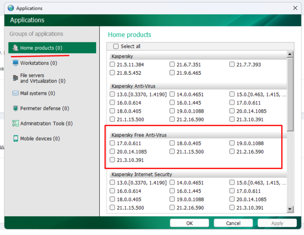This screenshot has width=304, height=235.
Task: Check Kaspersky Anti-Virus 14.0.0.4651 box
Action: pyautogui.click(x=172, y=94)
